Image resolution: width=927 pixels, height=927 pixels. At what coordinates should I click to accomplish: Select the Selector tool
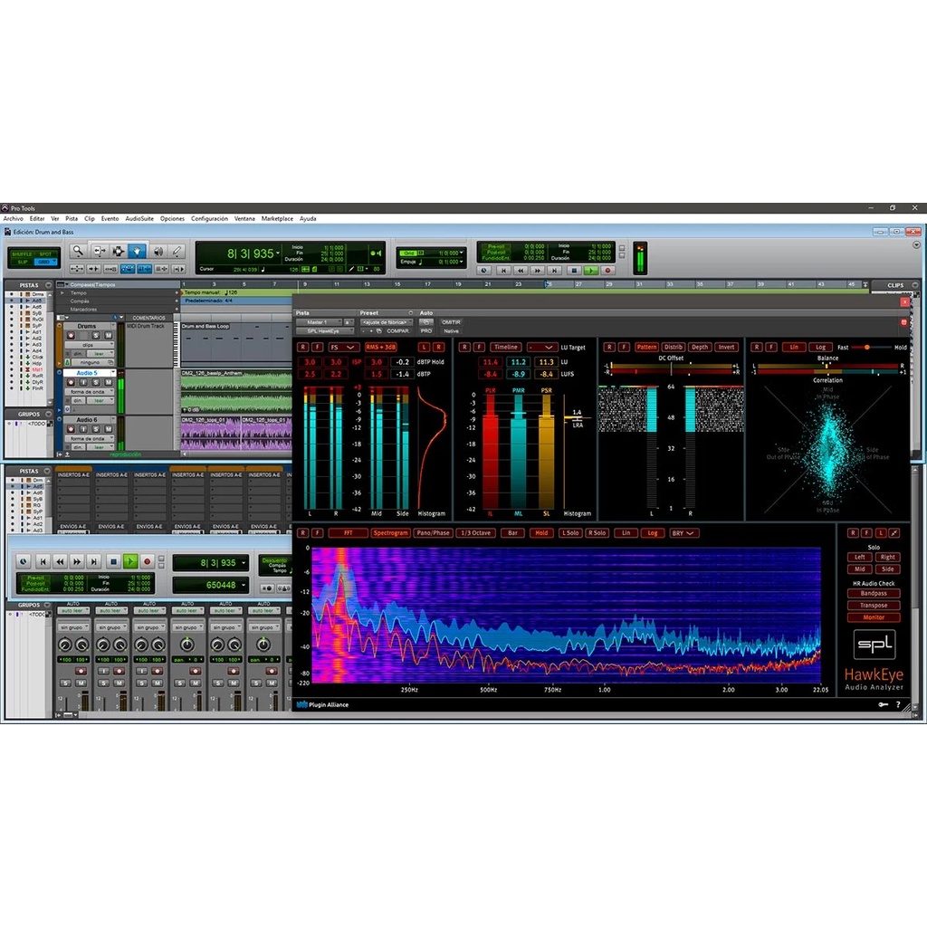119,252
